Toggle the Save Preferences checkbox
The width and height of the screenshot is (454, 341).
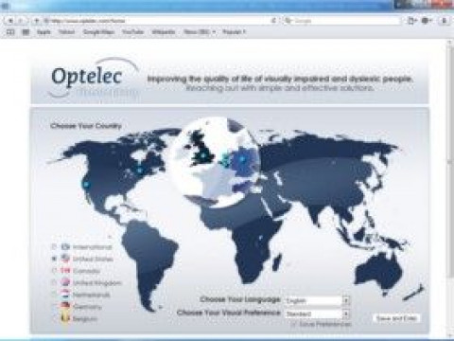(294, 324)
